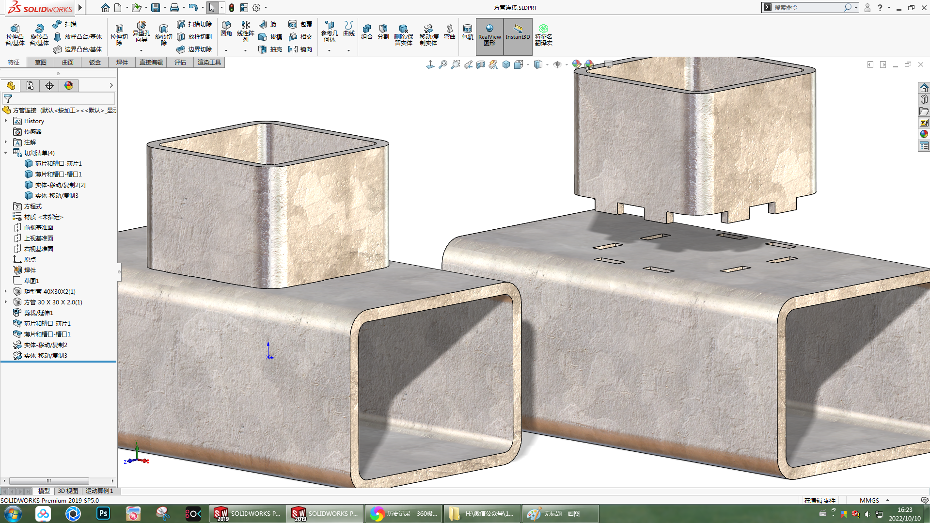Switch to the 曲面 surface tab

68,62
